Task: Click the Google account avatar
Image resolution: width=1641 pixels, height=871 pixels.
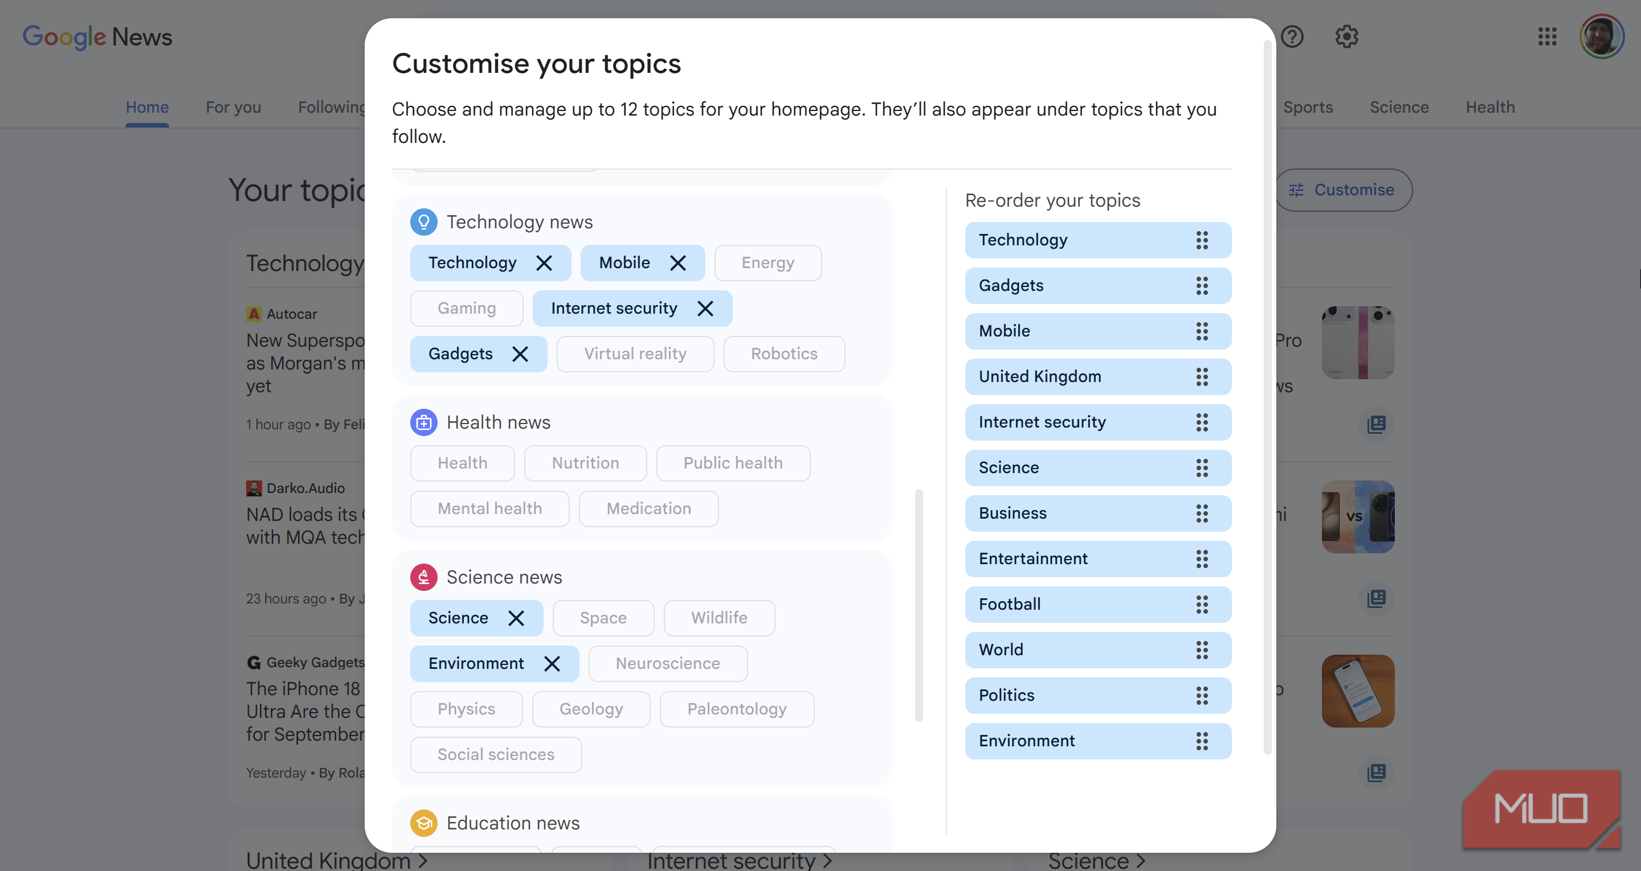Action: pos(1602,37)
